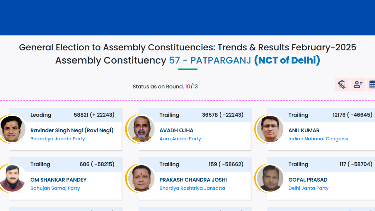Click the ANIL KUMAR candidate name
Screen dimensions: 375x211
304,130
